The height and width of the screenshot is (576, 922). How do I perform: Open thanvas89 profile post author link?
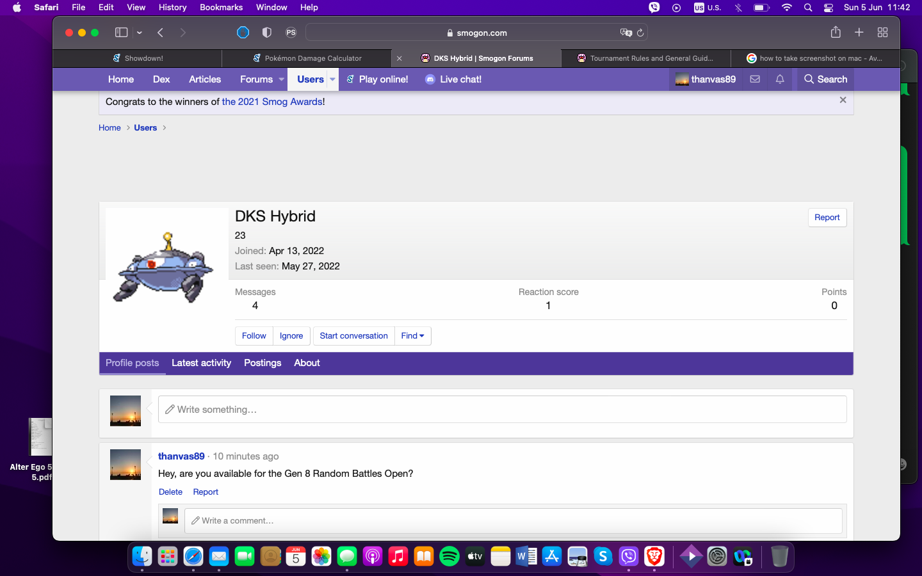click(181, 456)
